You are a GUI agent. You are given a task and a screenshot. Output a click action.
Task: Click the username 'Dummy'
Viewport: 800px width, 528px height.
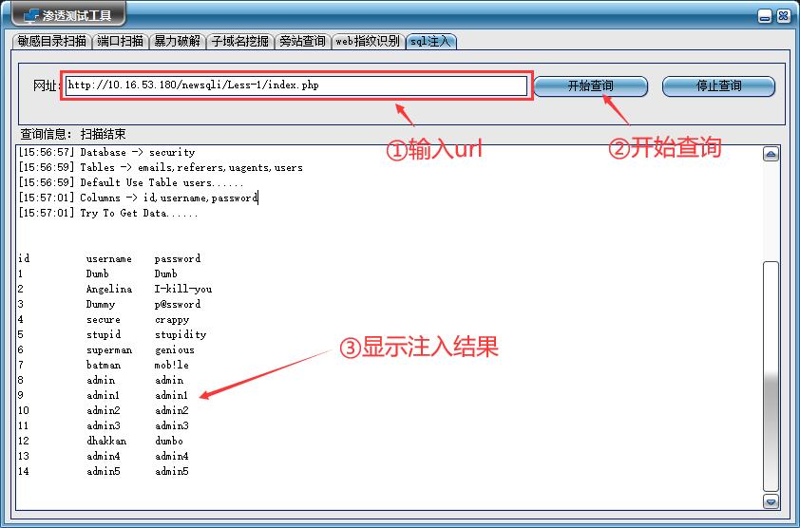[101, 304]
